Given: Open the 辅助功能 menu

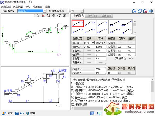Looking at the screenshot, I should coord(6,7).
